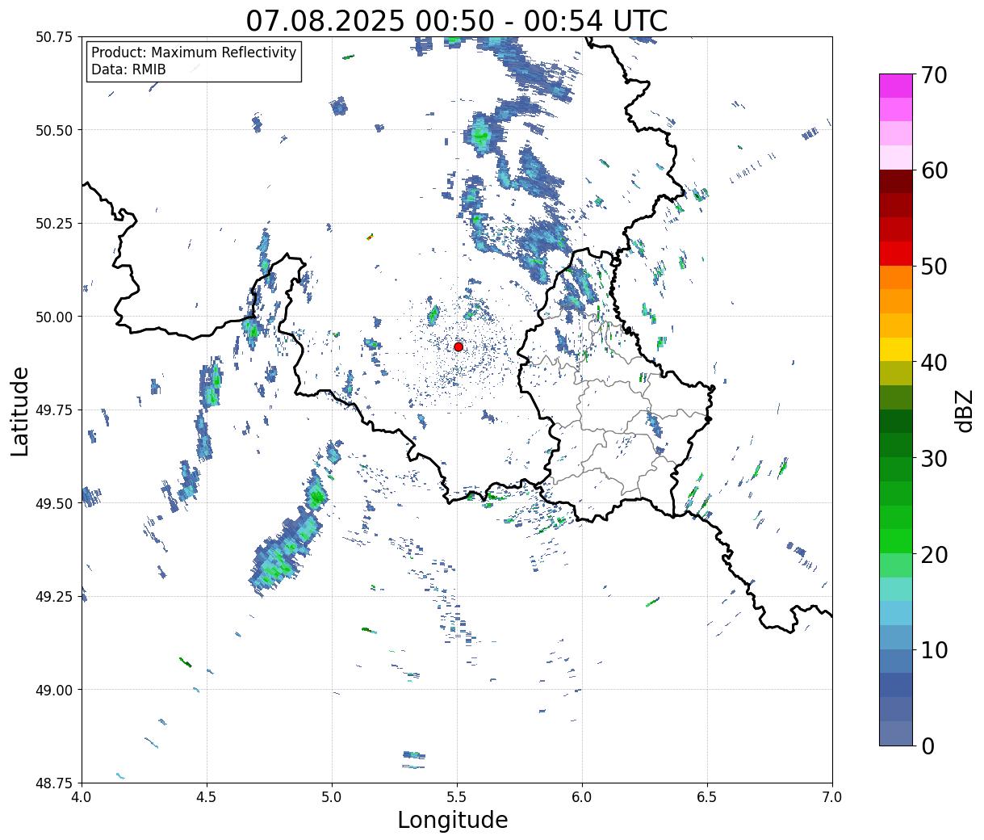The width and height of the screenshot is (984, 840).
Task: Click the magenta swatch at top of colorbar
Action: [x=896, y=86]
